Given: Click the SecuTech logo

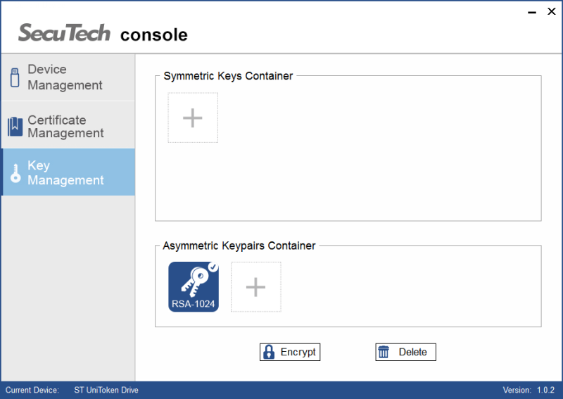Looking at the screenshot, I should pyautogui.click(x=64, y=32).
